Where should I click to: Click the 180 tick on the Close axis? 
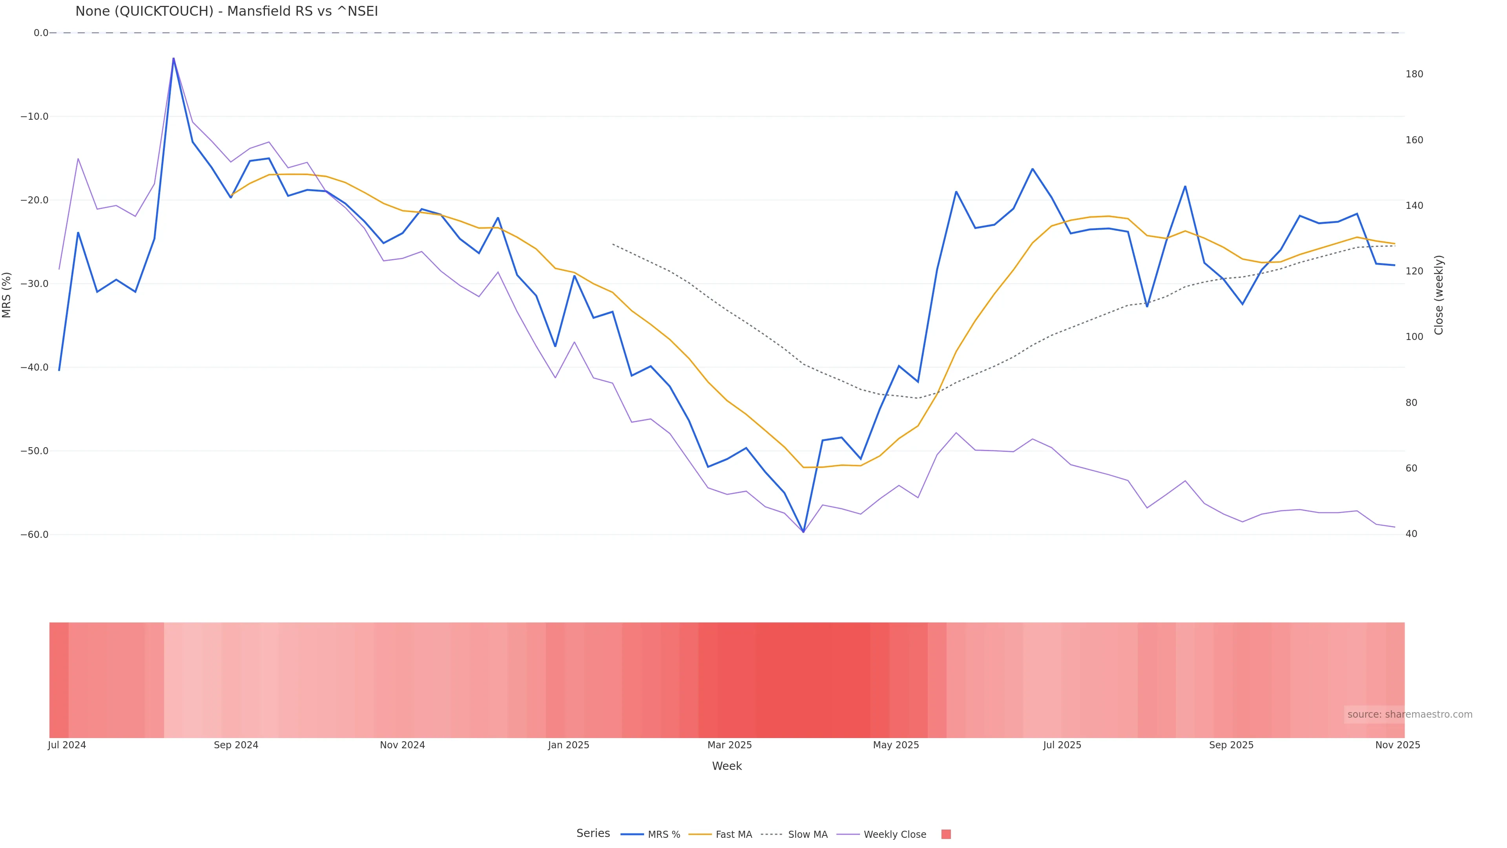pos(1414,74)
